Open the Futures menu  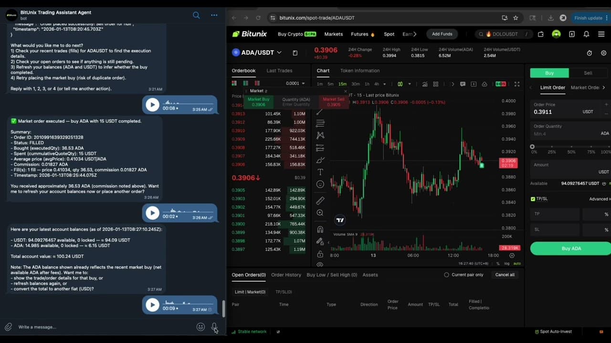[x=363, y=34]
